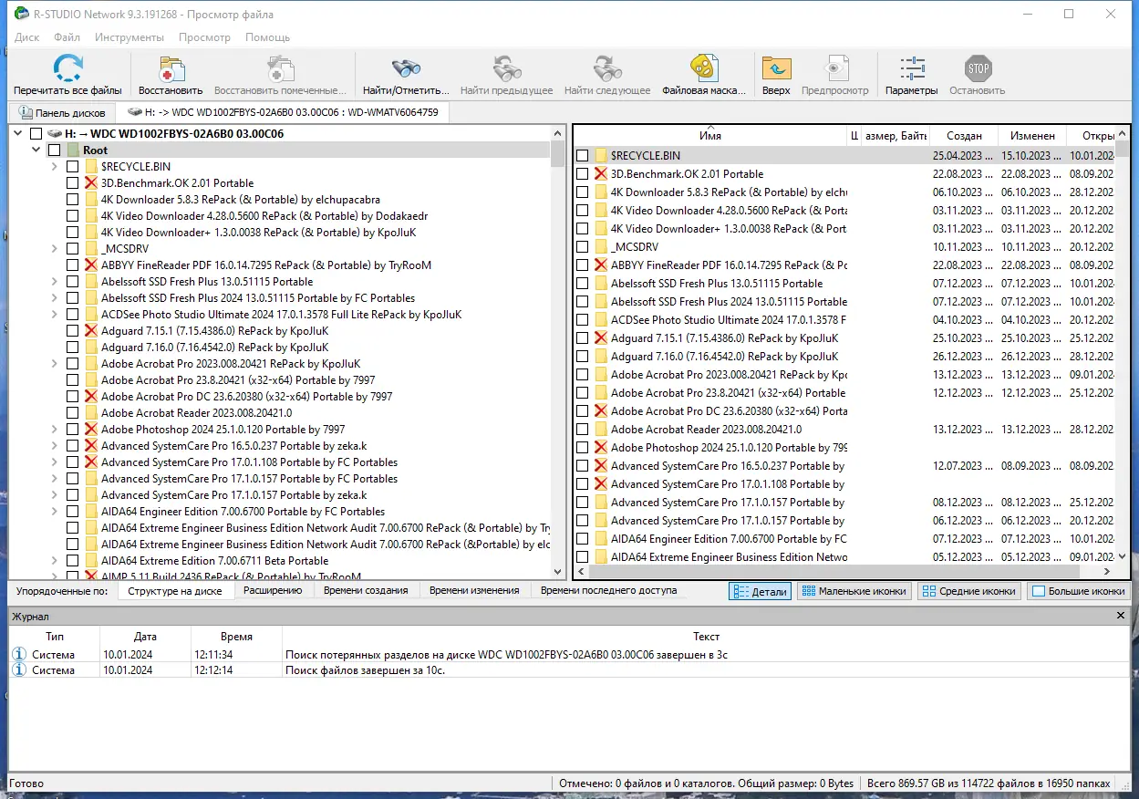The height and width of the screenshot is (799, 1139).
Task: Open the Файловая маска mask icon
Action: pos(703,68)
